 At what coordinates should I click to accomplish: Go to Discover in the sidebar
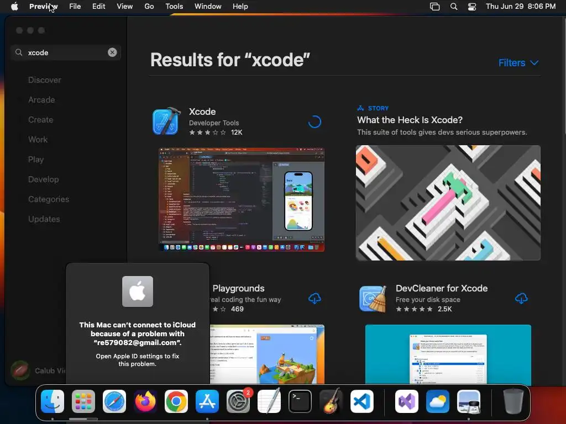coord(44,80)
